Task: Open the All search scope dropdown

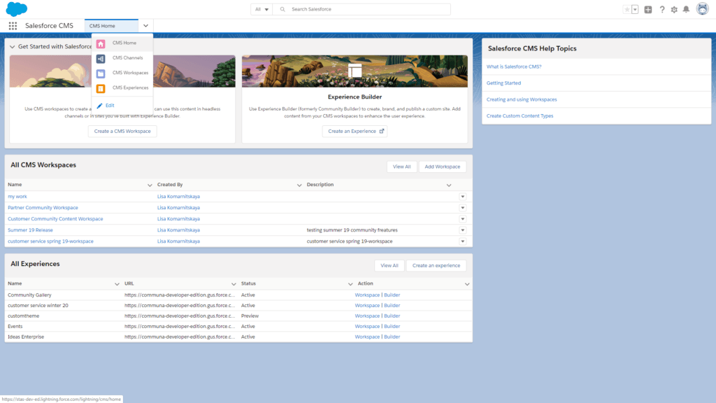Action: (x=262, y=9)
